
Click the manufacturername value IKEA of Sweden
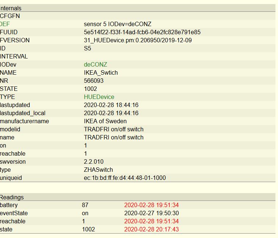(x=105, y=121)
